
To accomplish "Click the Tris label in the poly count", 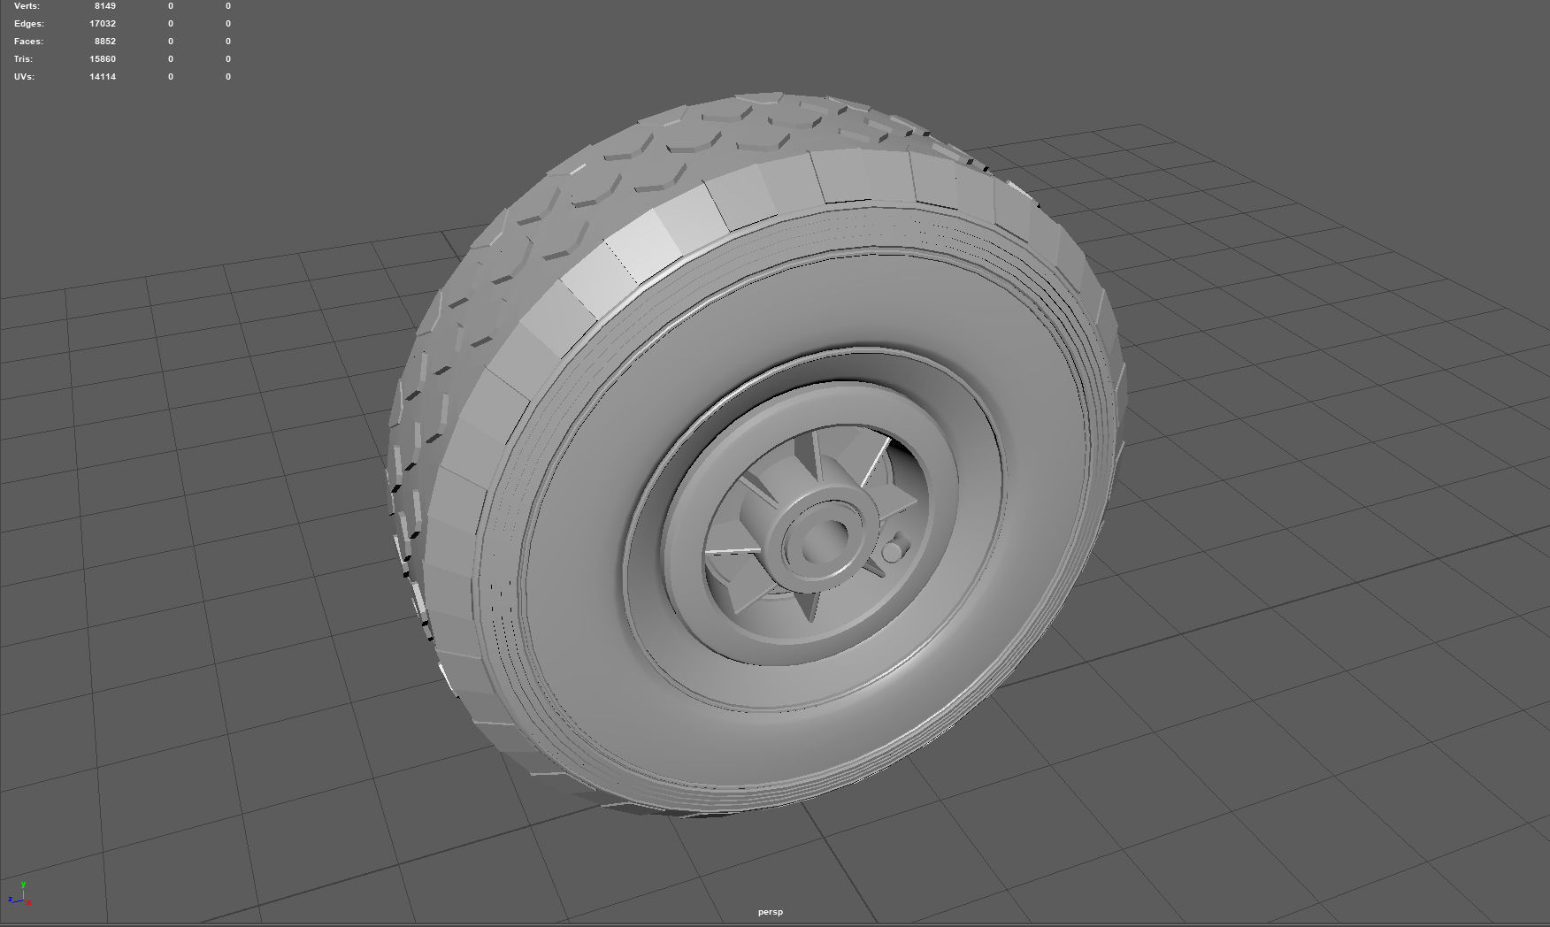I will click(24, 59).
